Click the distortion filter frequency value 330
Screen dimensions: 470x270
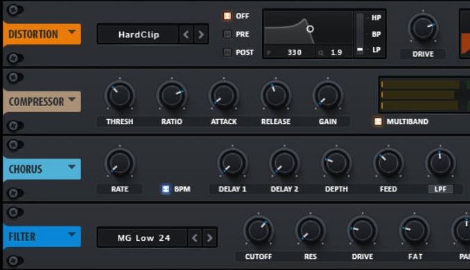(x=295, y=53)
